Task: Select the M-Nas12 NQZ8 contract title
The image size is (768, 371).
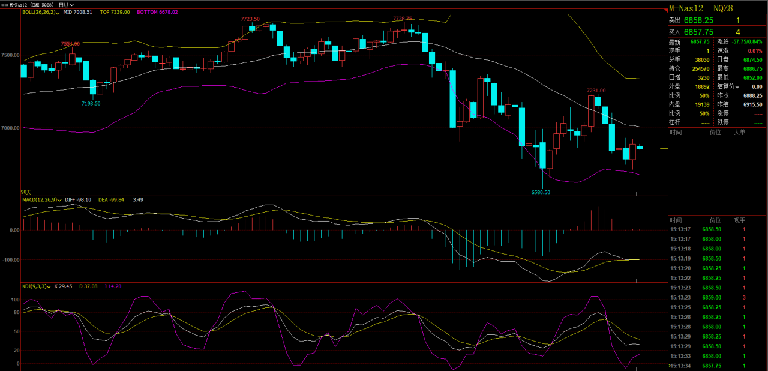Action: tap(701, 8)
